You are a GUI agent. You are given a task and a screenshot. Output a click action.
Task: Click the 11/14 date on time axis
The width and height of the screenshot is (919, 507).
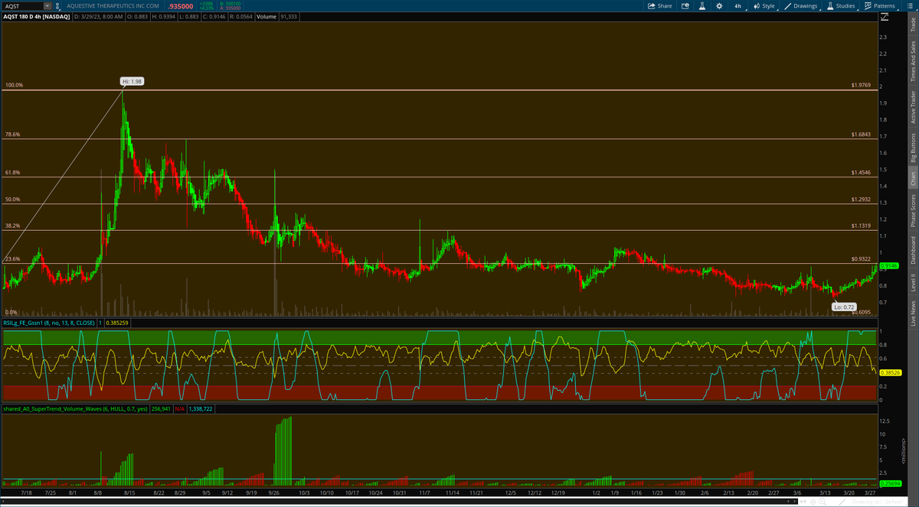point(452,493)
